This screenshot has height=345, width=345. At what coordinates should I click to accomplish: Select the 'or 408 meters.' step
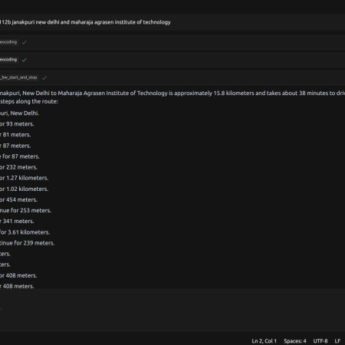point(18,275)
